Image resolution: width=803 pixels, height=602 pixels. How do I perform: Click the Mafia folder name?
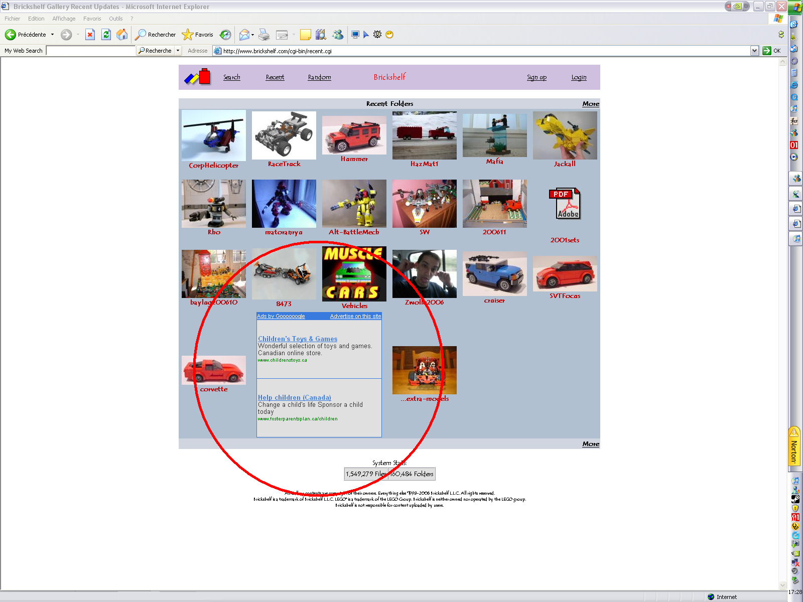click(x=494, y=162)
